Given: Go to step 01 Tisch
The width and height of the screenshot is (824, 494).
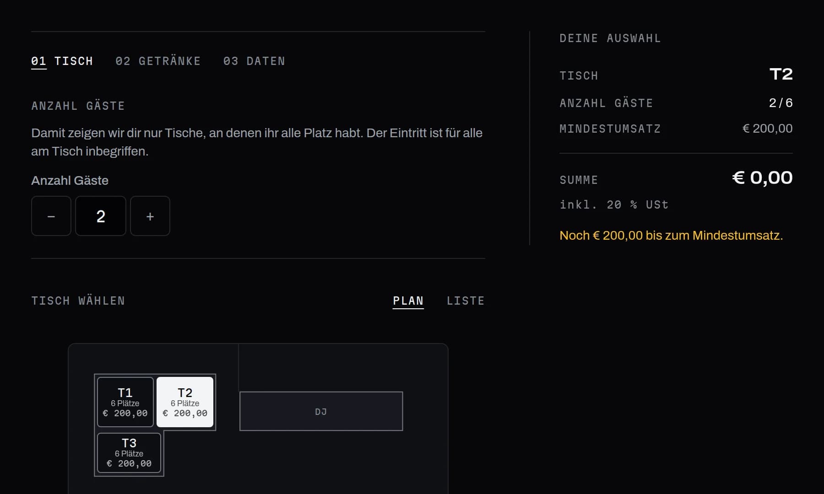Looking at the screenshot, I should [62, 61].
